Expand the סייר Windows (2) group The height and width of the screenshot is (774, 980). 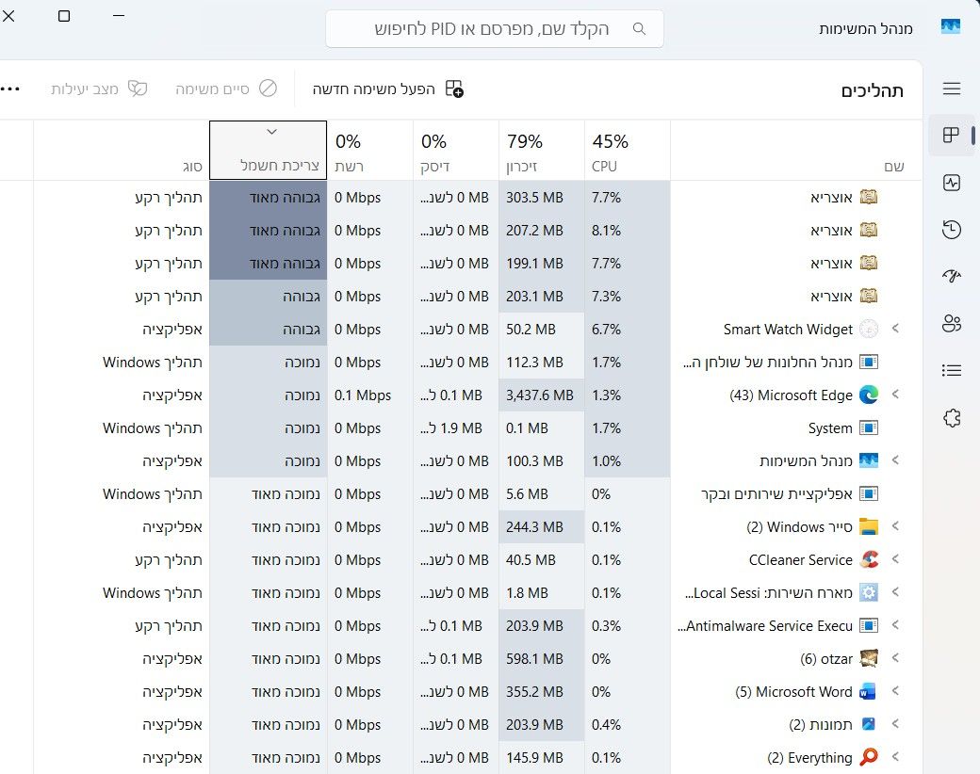(x=895, y=526)
